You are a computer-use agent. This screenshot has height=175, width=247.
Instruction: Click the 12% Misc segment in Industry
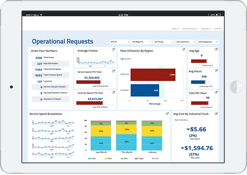click(152, 123)
